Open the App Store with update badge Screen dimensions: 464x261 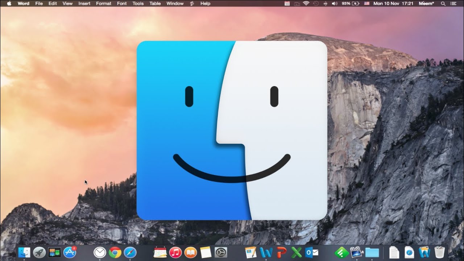(70, 252)
